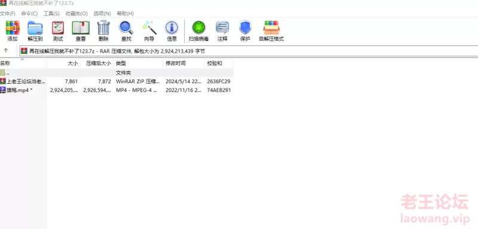Select the parent folder ".." icon
478x229 pixels.
click(3, 73)
